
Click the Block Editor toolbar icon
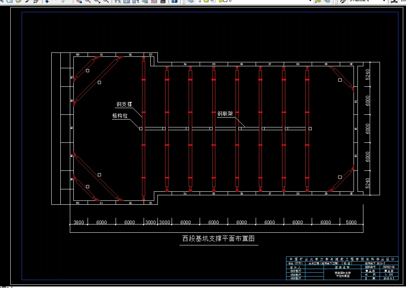[x=36, y=1]
